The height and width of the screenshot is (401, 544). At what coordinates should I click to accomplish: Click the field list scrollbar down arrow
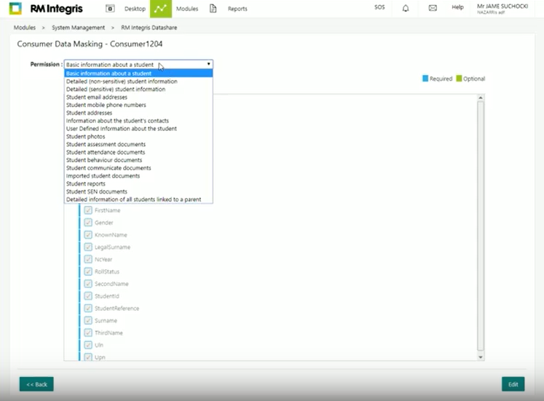pyautogui.click(x=481, y=357)
